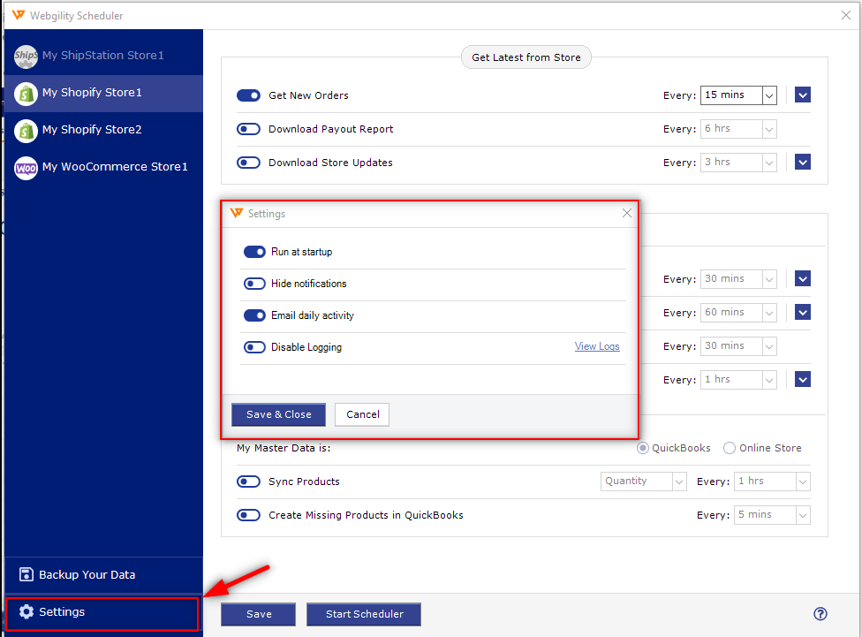Toggle Email daily activity switch

coord(254,315)
